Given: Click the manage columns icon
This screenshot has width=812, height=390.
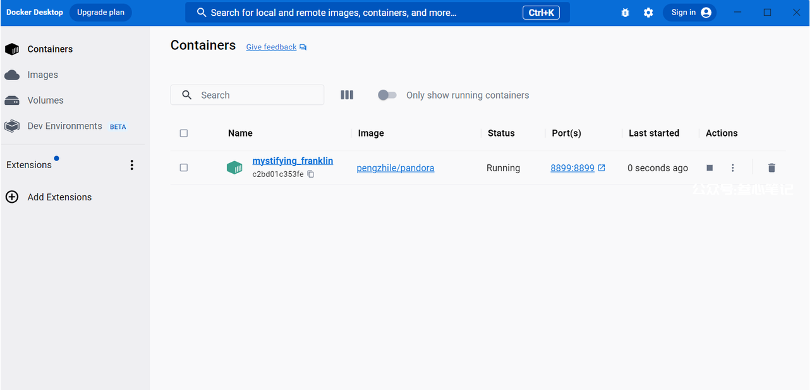Looking at the screenshot, I should [347, 95].
